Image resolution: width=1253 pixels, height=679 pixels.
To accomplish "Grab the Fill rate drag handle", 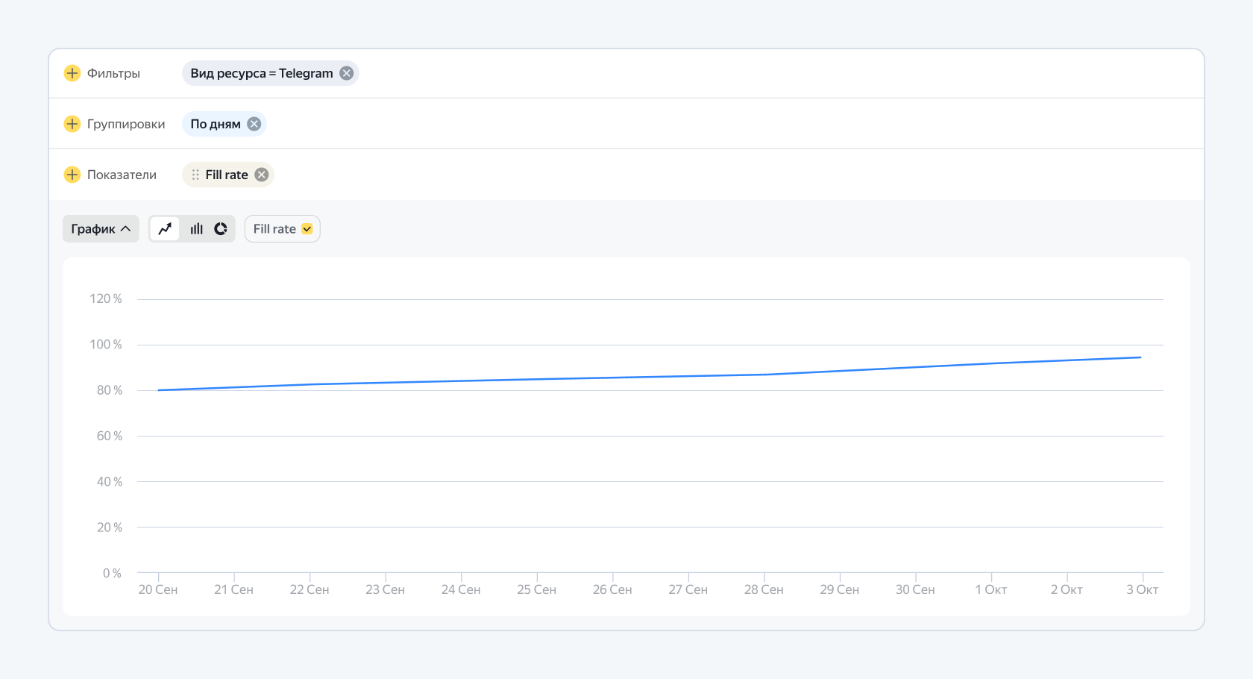I will [x=195, y=175].
